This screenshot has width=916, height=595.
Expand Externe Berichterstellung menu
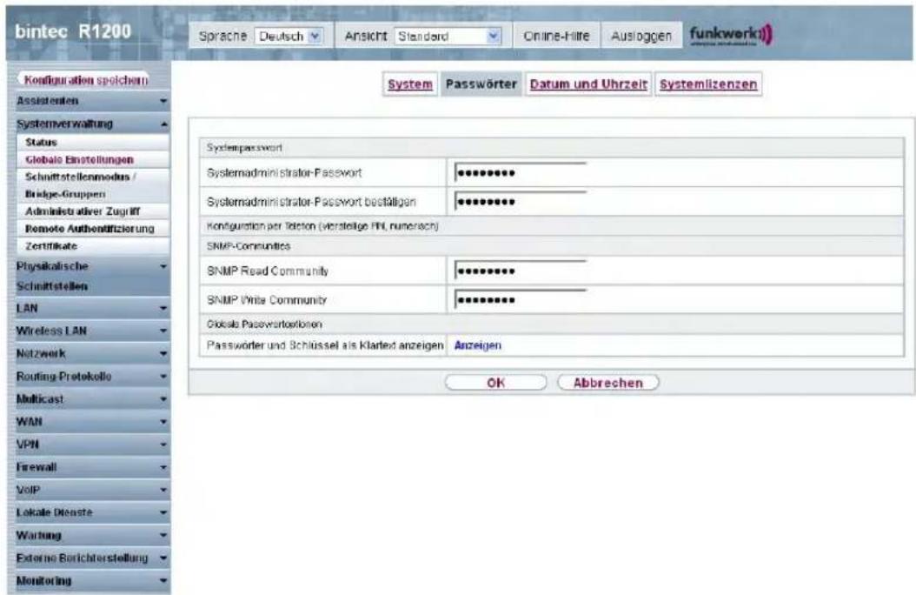[90, 558]
